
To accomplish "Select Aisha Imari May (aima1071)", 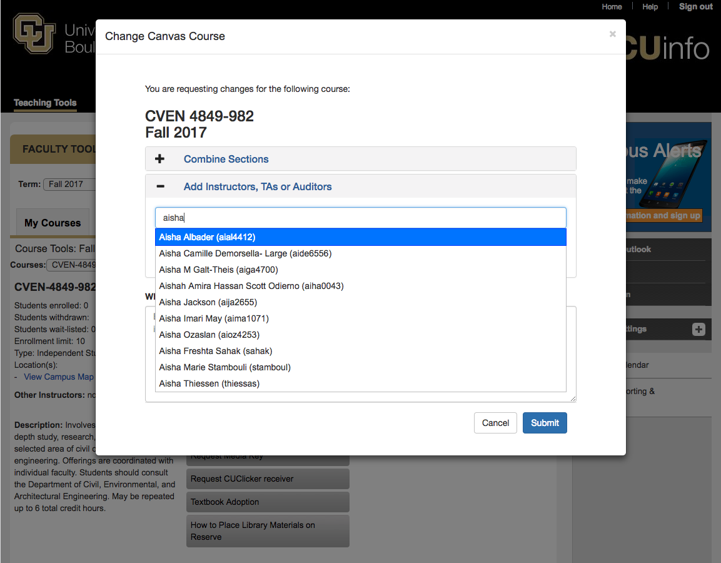I will (360, 319).
